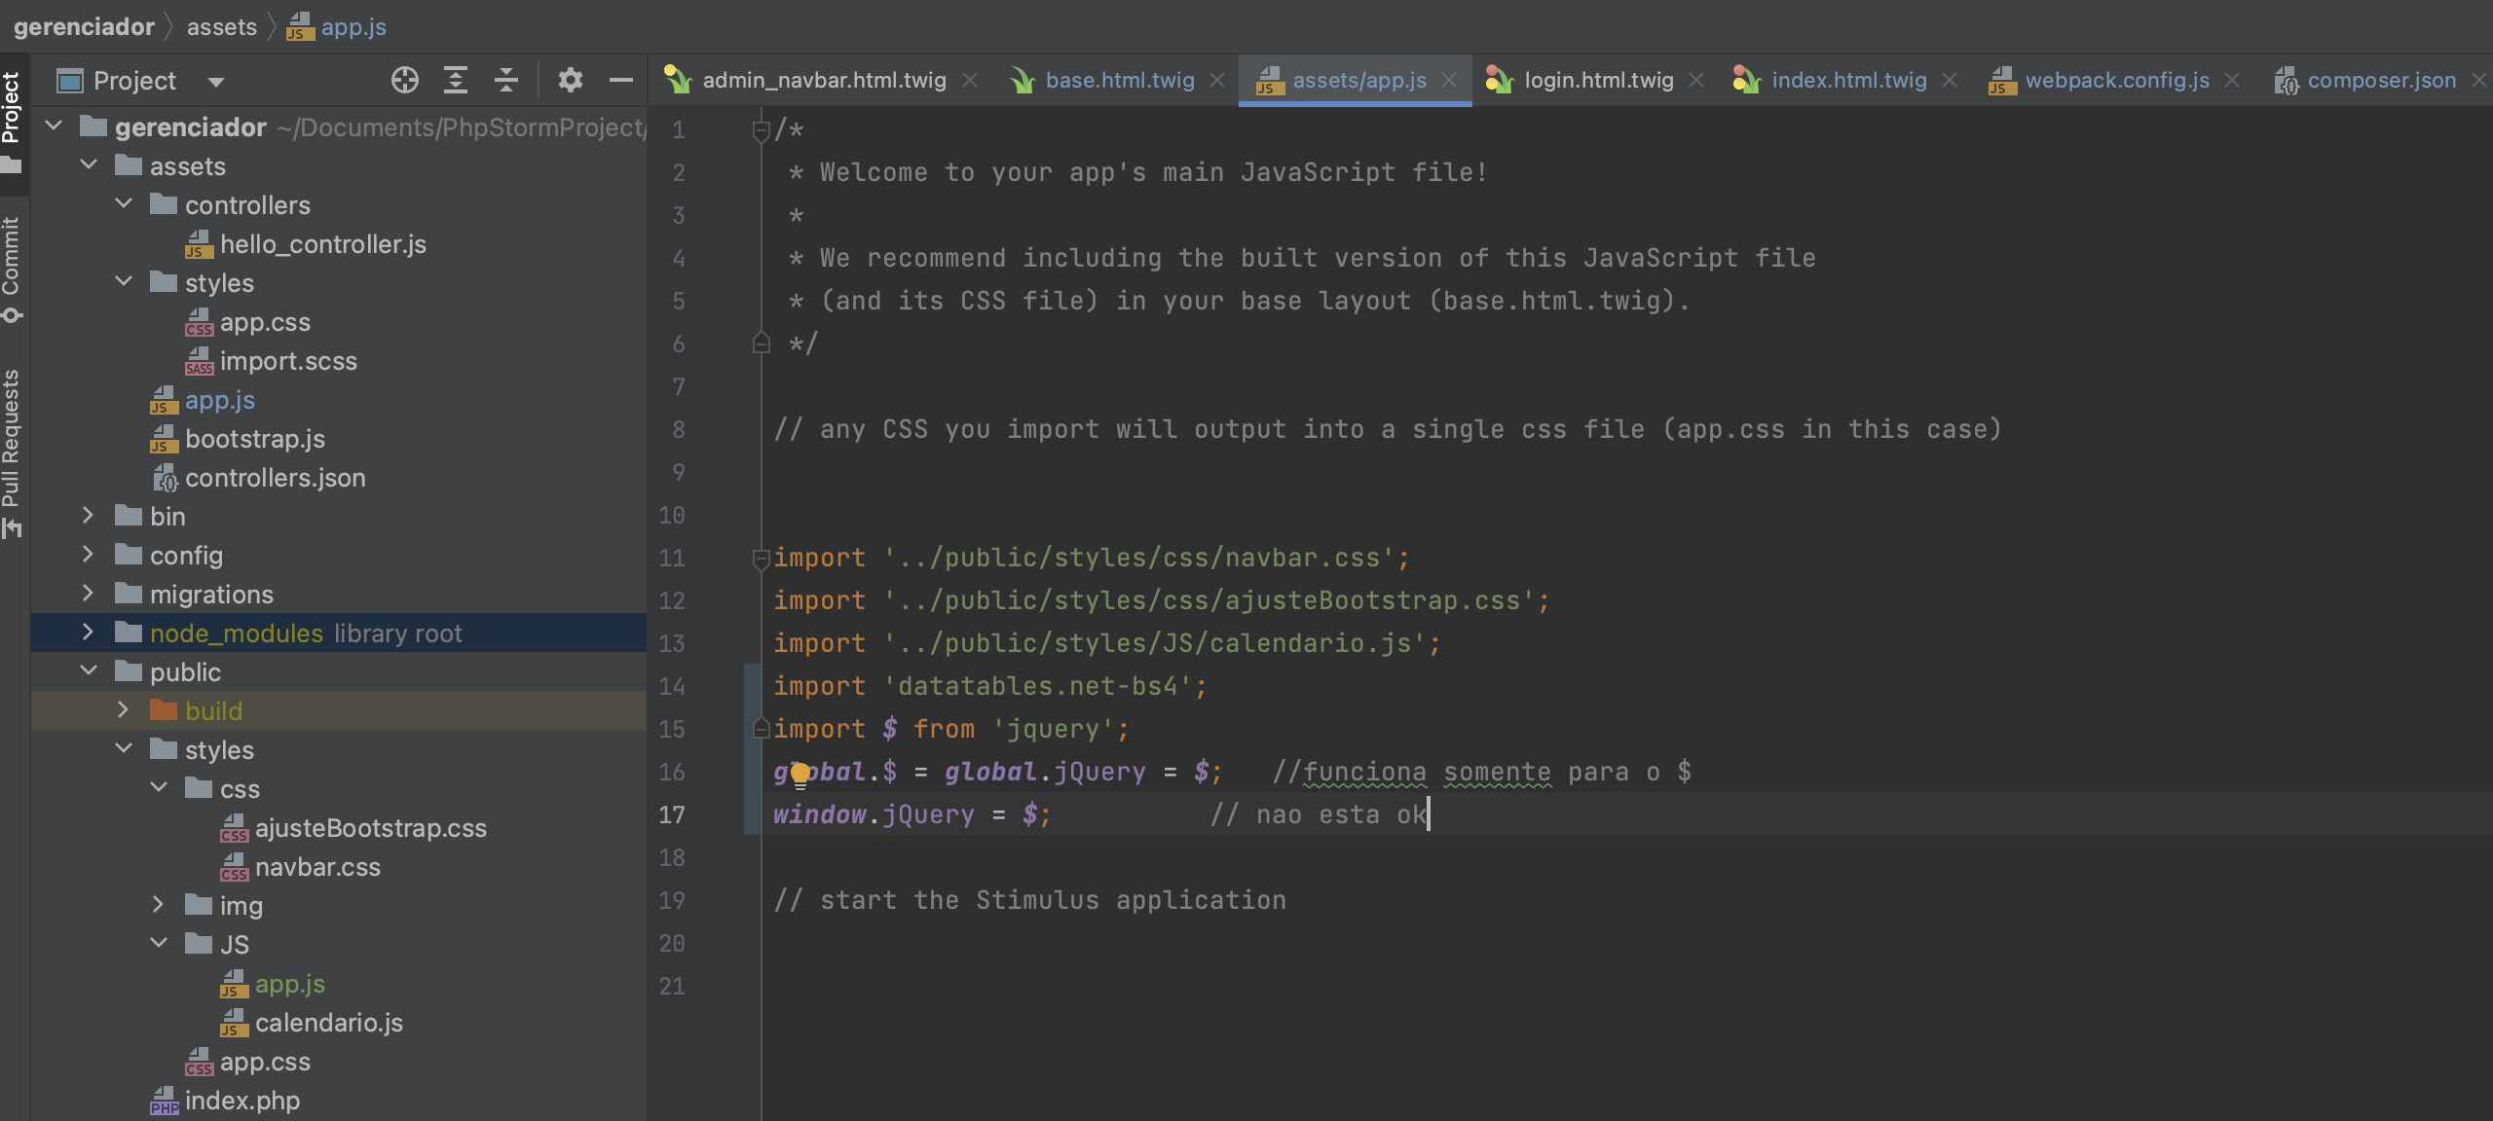Viewport: 2493px width, 1121px height.
Task: Close the base.html.twig tab
Action: (1217, 80)
